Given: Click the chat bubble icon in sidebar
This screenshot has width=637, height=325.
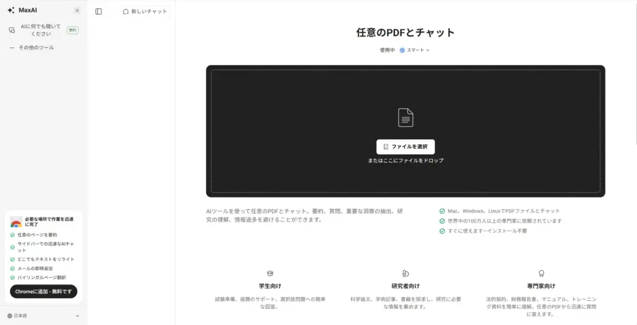Looking at the screenshot, I should coord(12,30).
